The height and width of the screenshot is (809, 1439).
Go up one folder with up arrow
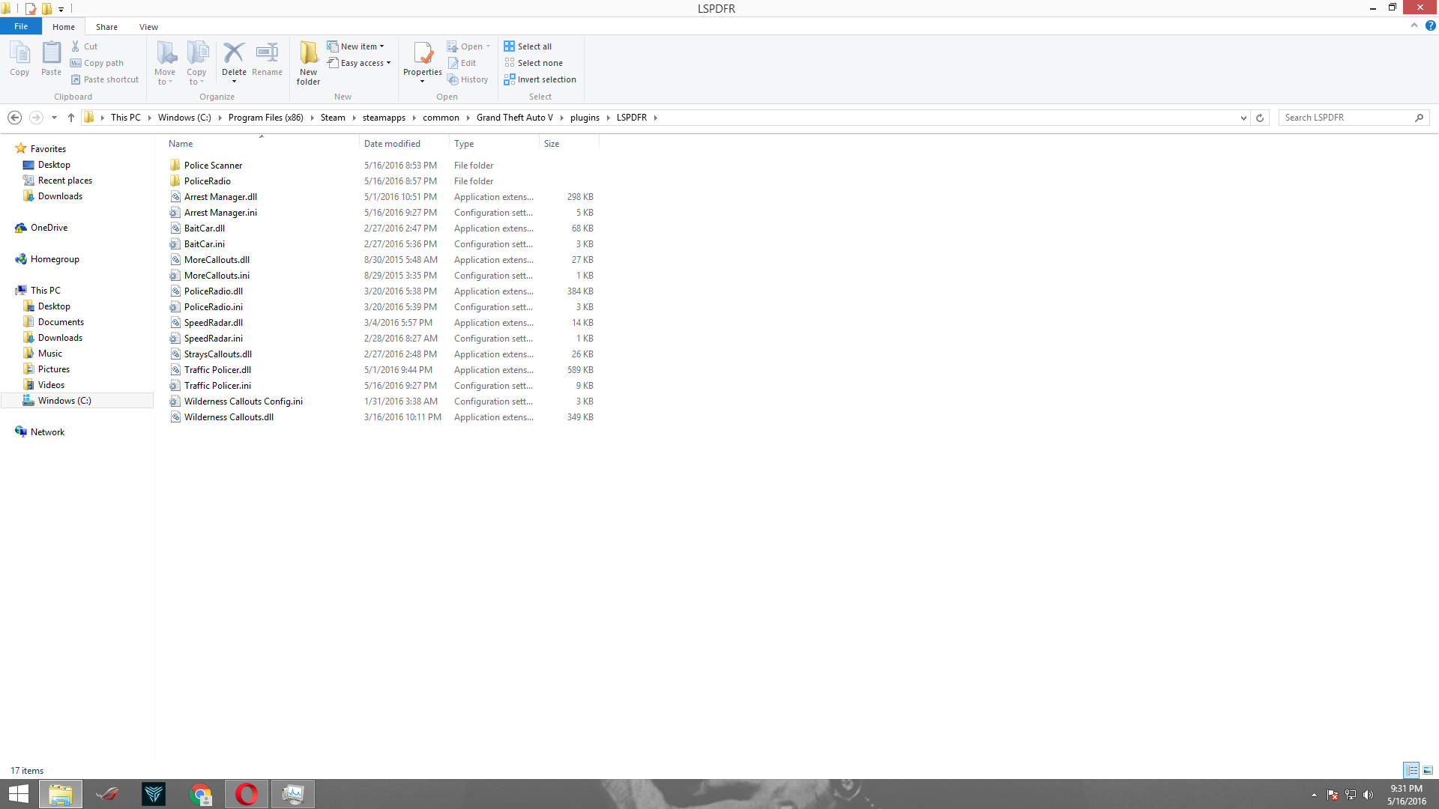71,118
